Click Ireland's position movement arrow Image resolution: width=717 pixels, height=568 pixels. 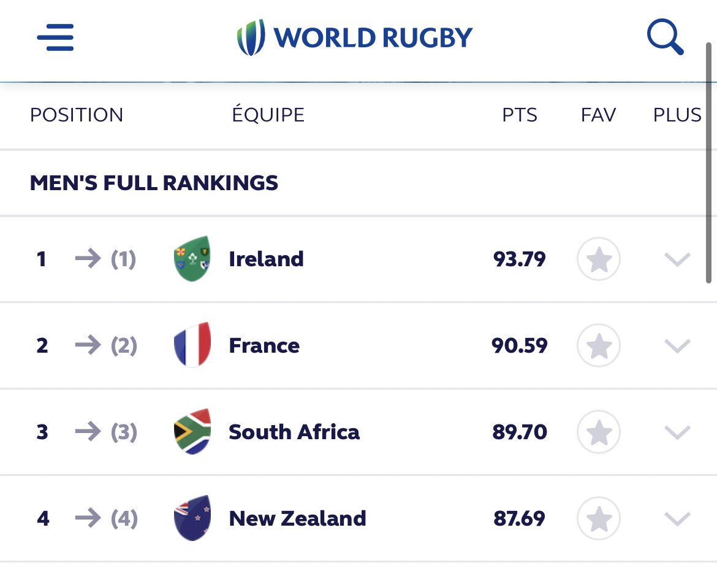pos(88,259)
